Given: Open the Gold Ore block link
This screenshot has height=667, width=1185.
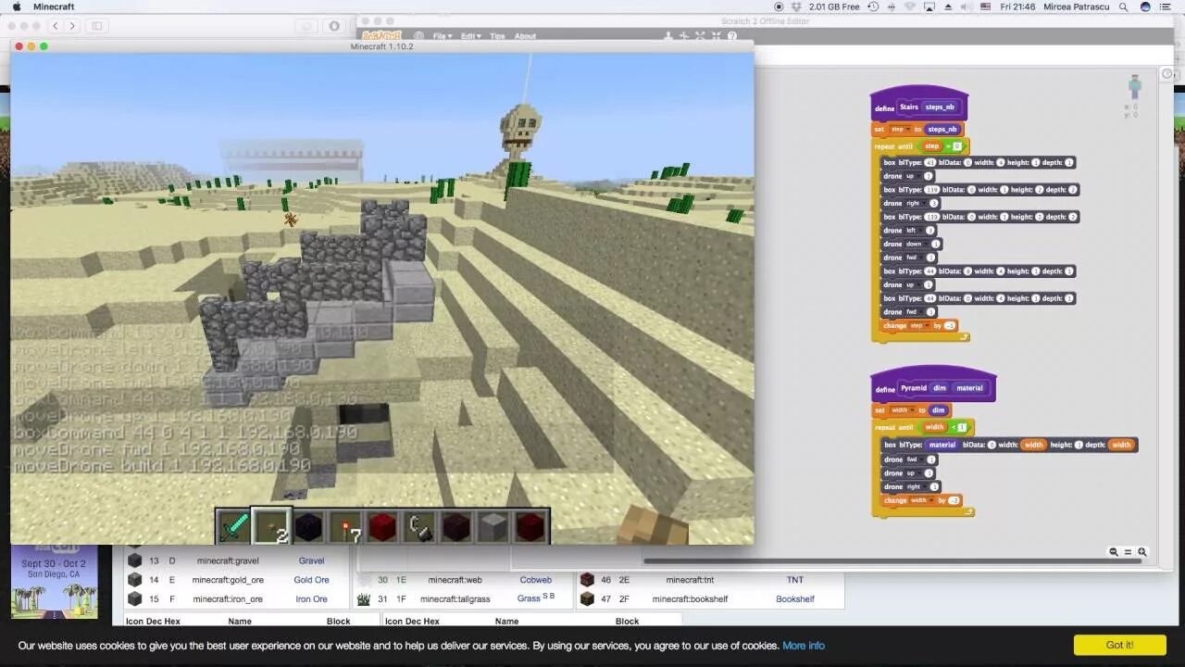Looking at the screenshot, I should click(x=311, y=580).
